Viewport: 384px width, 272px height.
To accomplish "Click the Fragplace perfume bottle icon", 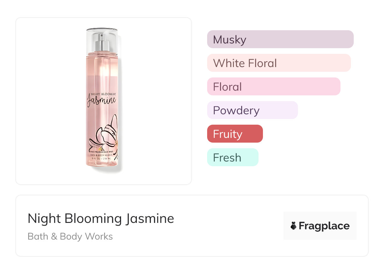I will [294, 226].
